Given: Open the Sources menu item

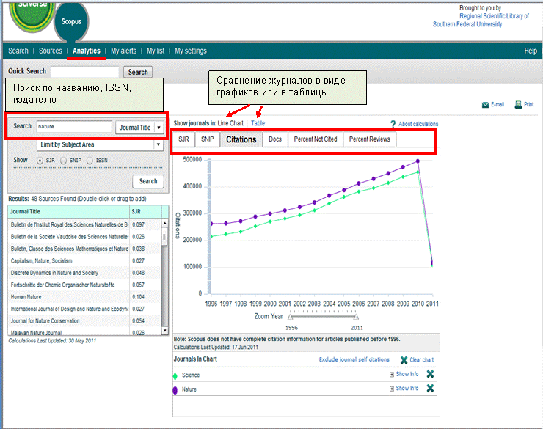Looking at the screenshot, I should coord(50,51).
